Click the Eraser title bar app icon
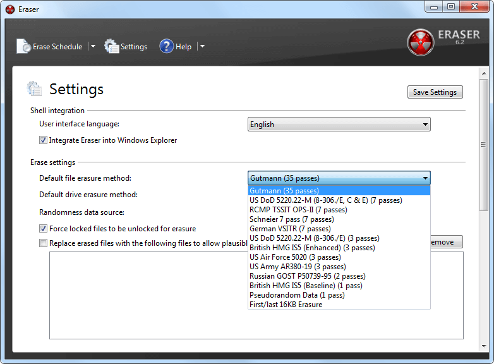Screen dimensions: 494x364 [9, 9]
